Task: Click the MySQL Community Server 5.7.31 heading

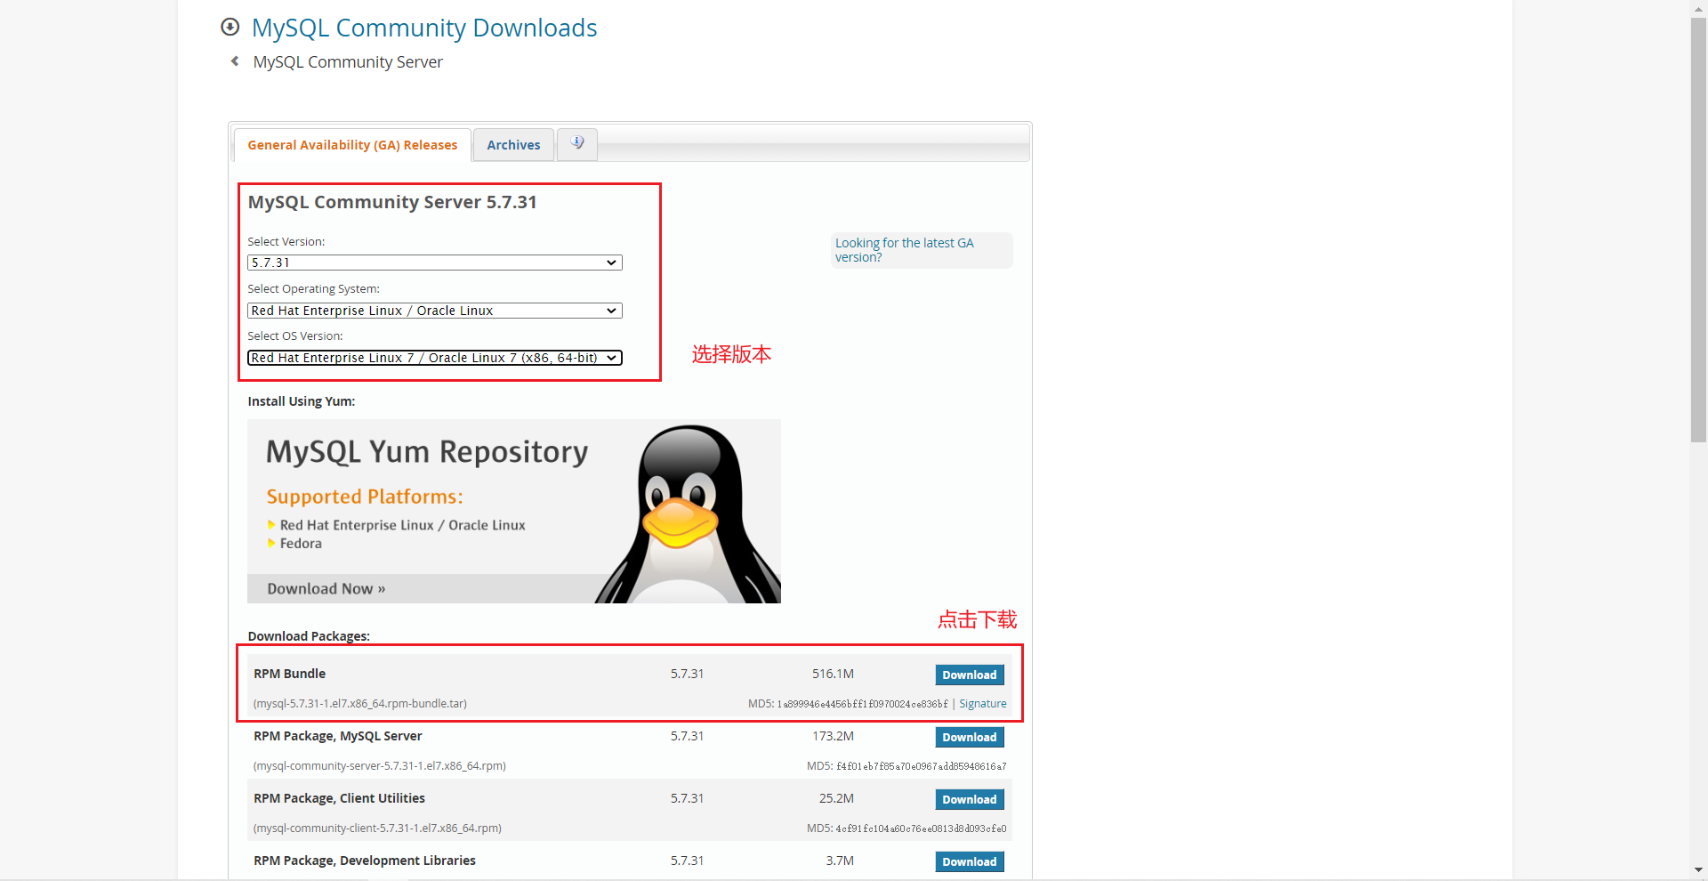Action: pyautogui.click(x=392, y=202)
